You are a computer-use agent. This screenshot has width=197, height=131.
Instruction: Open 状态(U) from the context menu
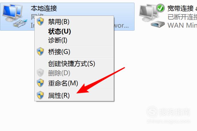click(x=59, y=31)
